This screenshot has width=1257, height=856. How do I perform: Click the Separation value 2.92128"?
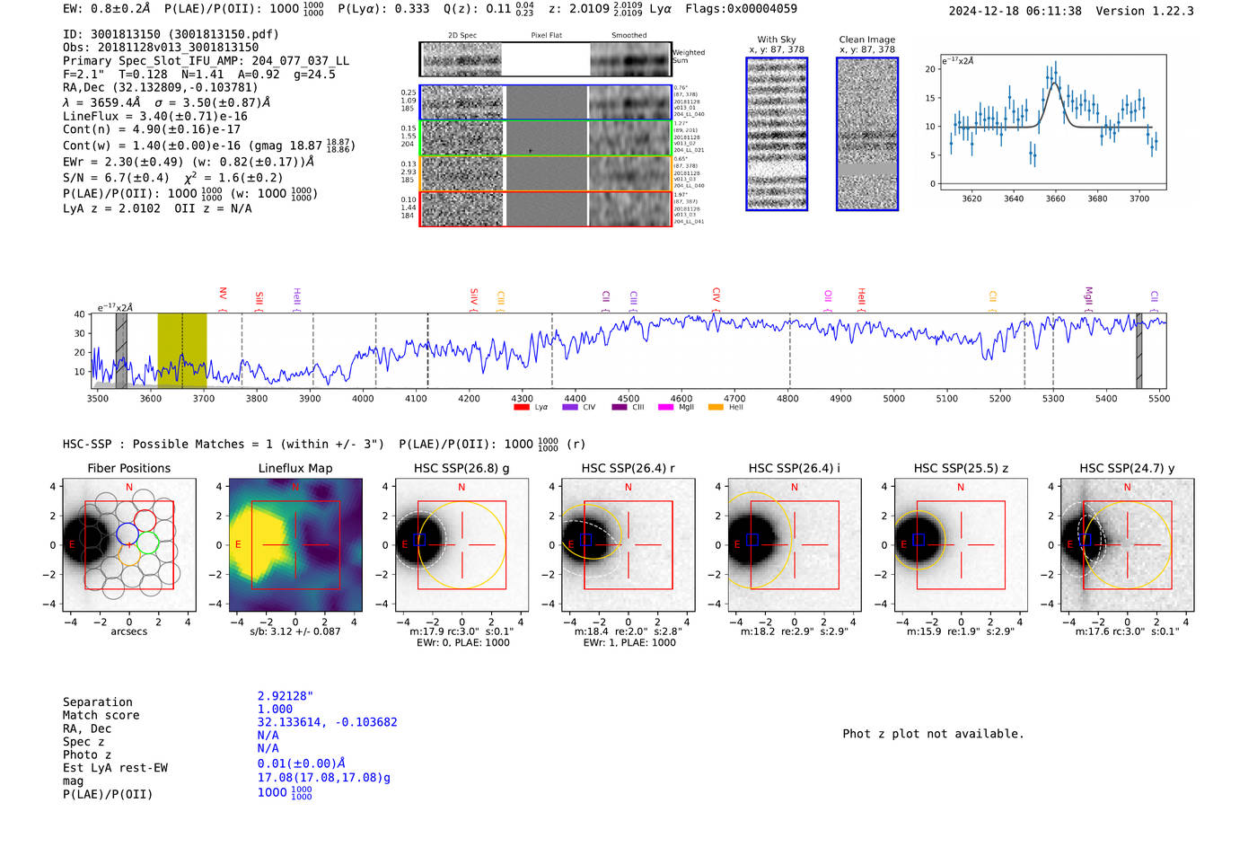click(x=286, y=696)
